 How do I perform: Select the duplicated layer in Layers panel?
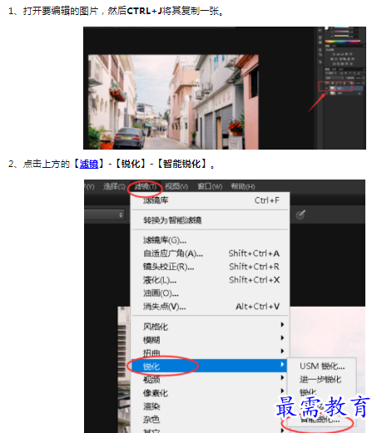click(x=344, y=88)
